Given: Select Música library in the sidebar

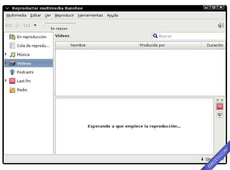Looking at the screenshot, I should (29, 54).
